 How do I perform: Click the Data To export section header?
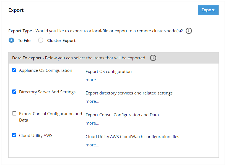coord(27,58)
